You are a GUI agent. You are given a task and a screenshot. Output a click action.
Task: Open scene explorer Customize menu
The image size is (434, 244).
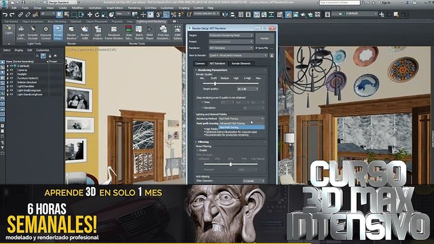(43, 50)
